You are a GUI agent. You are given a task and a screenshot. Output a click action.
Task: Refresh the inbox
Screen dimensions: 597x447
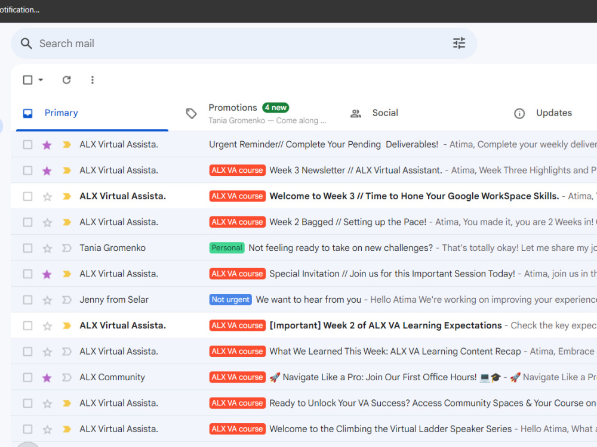67,80
